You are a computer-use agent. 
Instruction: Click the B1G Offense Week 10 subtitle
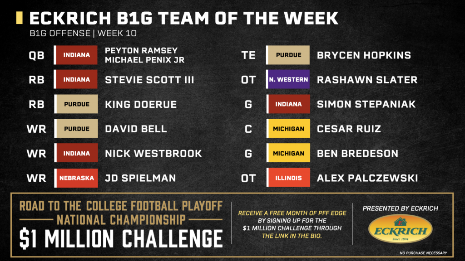tap(83, 33)
